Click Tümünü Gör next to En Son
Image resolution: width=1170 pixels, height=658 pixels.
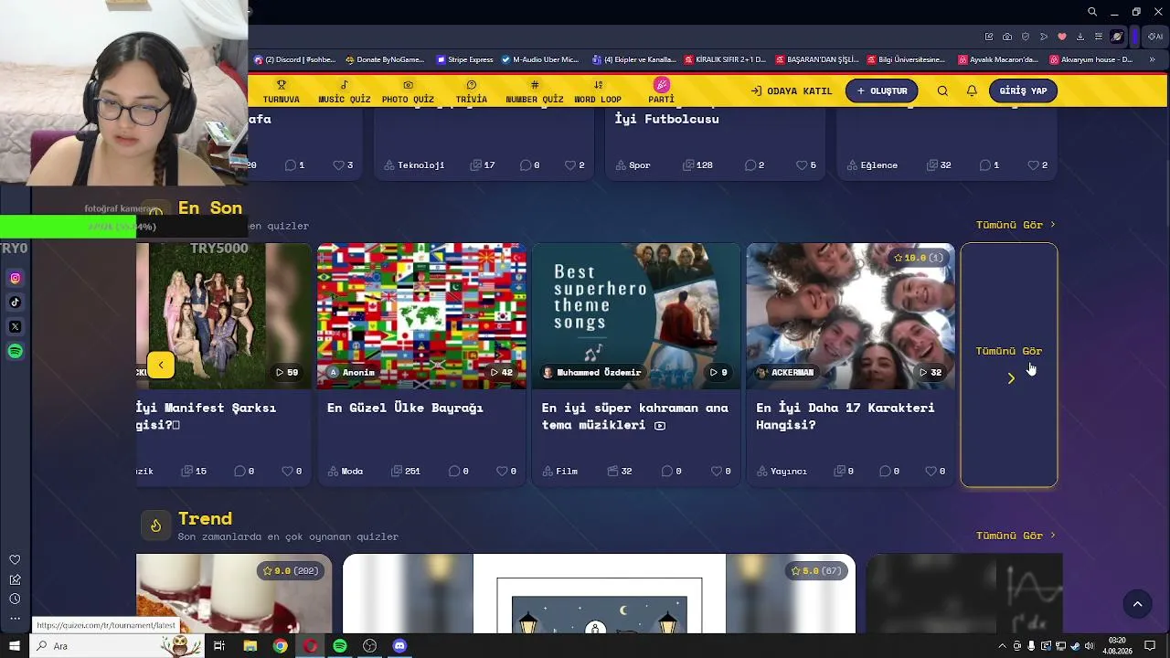[1016, 225]
